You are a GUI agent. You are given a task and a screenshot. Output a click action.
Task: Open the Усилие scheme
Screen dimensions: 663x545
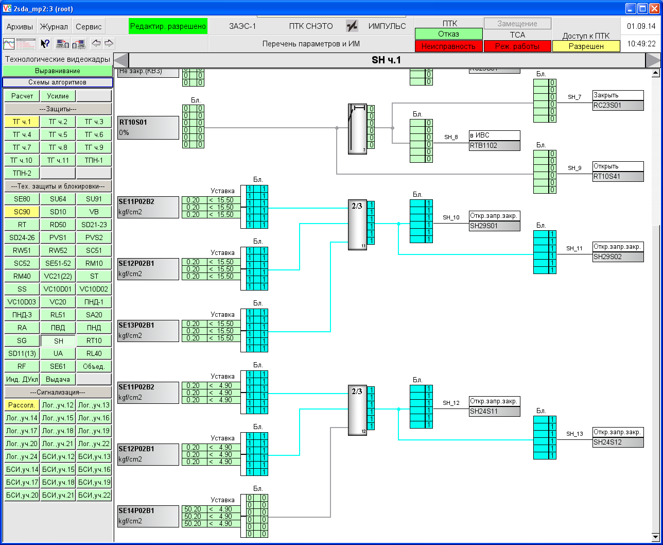[58, 96]
